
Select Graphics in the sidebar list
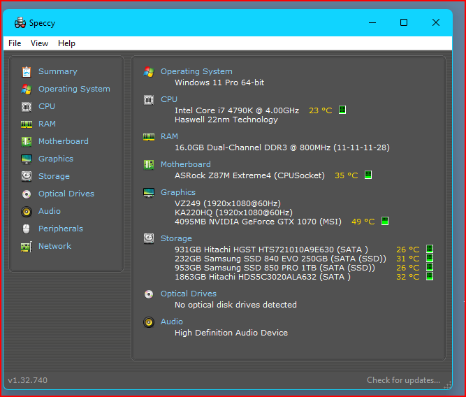(x=56, y=159)
